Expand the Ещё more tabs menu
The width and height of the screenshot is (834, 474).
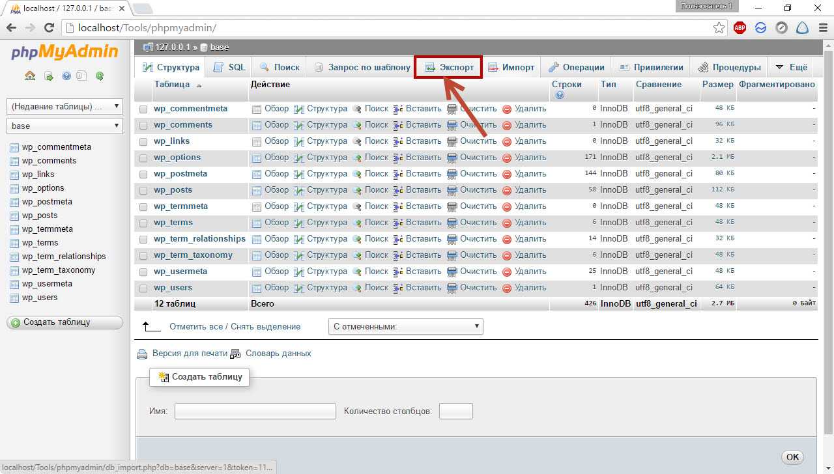coord(791,67)
